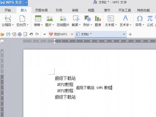Open the WPS 文字 dropdown arrow in title bar
The height and width of the screenshot is (117, 156).
[26, 2]
